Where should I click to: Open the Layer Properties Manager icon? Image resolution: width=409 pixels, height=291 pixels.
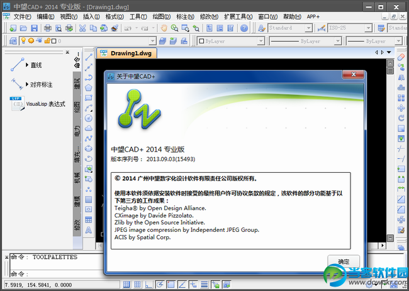coord(13,41)
